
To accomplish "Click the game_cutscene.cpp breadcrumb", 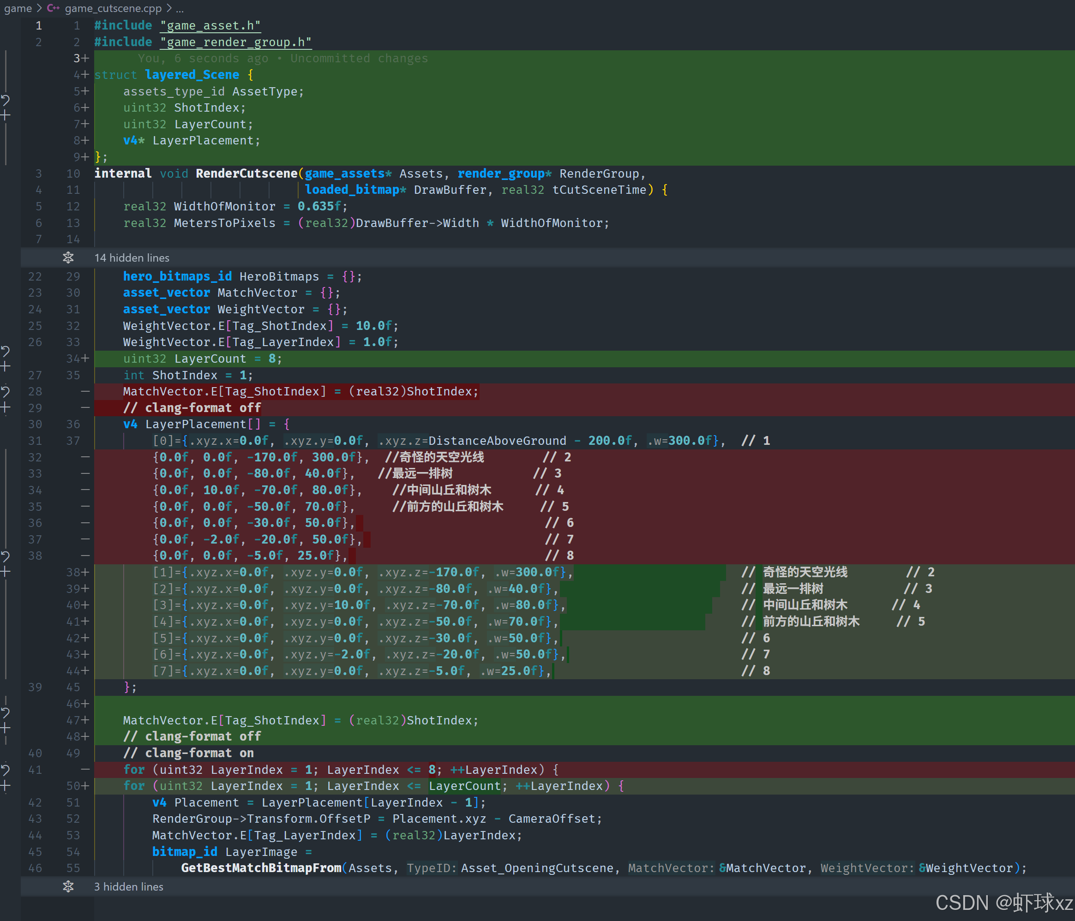I will 113,8.
